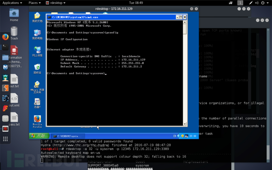Open the Applications menu
Viewport: 272px width, 170px height.
(x=12, y=3)
